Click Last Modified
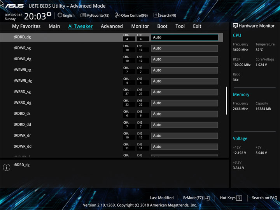This screenshot has width=280, height=210. 162,198
